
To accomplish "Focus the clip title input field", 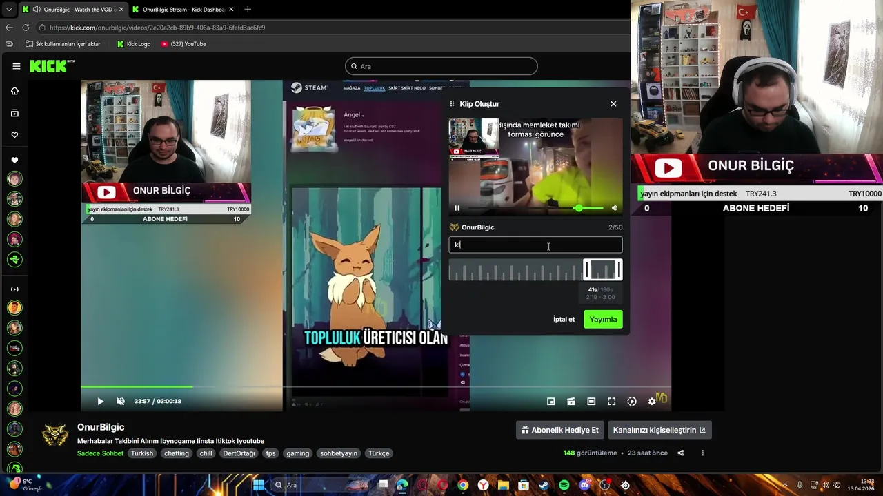I will pyautogui.click(x=536, y=245).
